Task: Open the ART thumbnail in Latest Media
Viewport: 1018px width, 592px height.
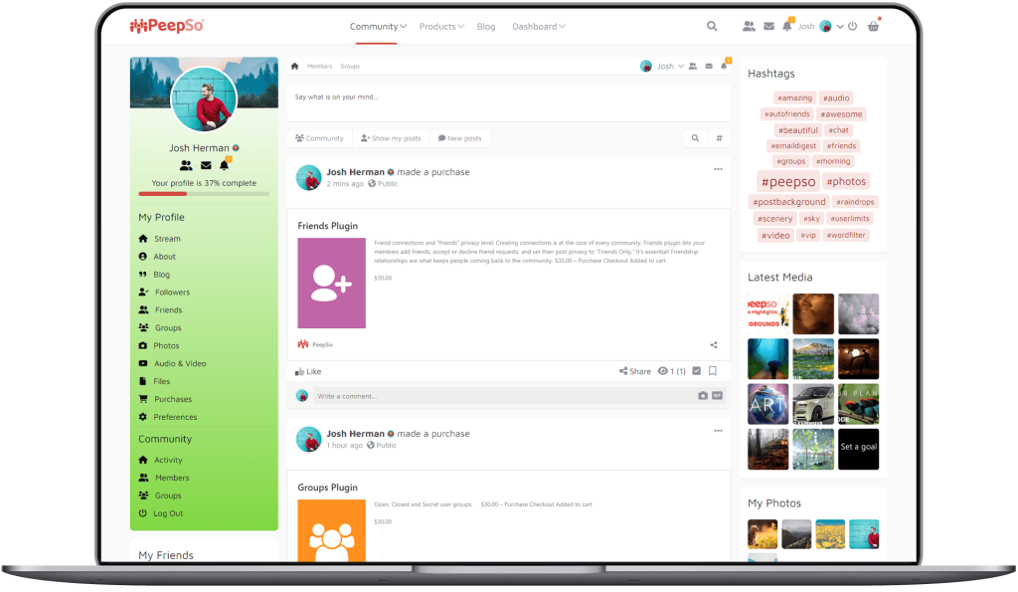Action: pos(768,404)
